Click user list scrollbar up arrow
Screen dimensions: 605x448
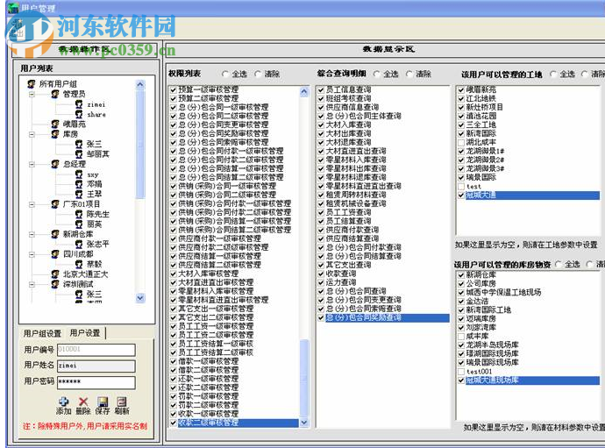(140, 84)
